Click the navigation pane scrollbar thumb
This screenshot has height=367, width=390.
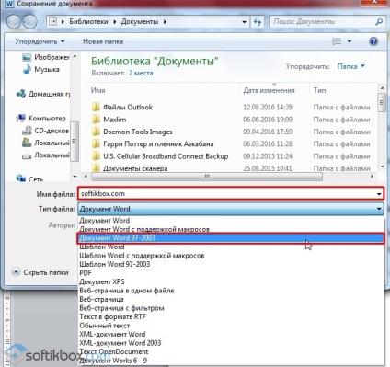[x=75, y=142]
